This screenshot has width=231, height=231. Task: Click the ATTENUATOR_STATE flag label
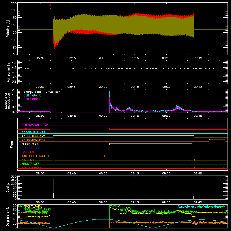[35, 125]
